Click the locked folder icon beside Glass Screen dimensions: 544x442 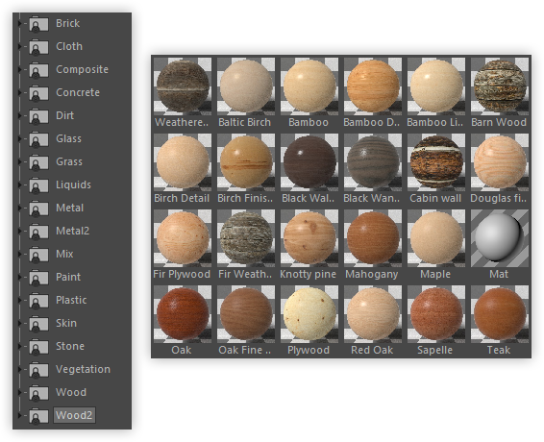(x=38, y=139)
